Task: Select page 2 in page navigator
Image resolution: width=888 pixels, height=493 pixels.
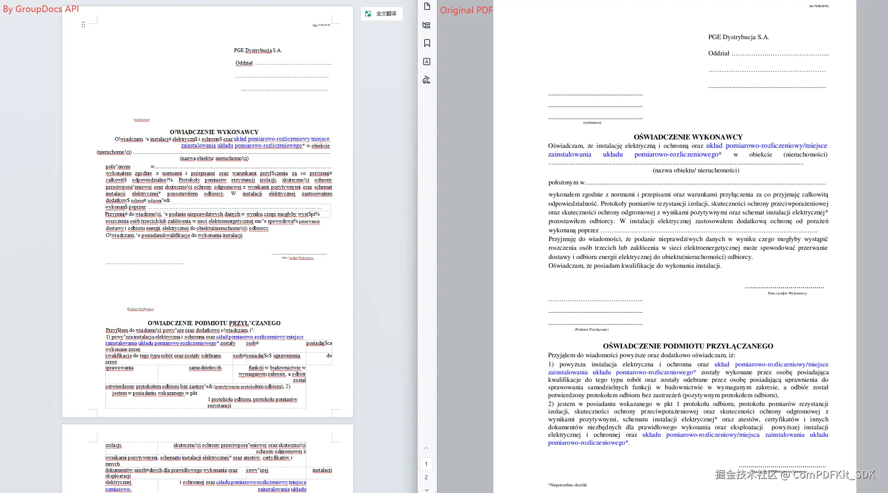Action: (426, 477)
